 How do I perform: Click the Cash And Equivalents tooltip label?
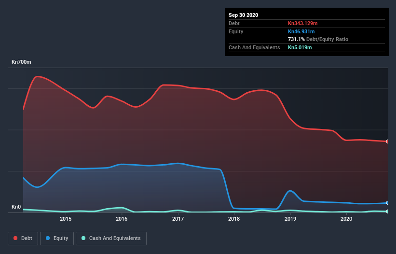click(254, 47)
